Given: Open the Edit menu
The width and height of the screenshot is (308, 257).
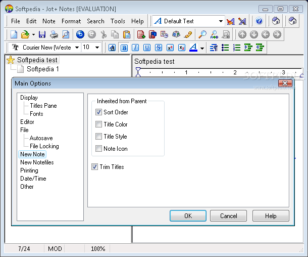Looking at the screenshot, I should click(x=31, y=21).
